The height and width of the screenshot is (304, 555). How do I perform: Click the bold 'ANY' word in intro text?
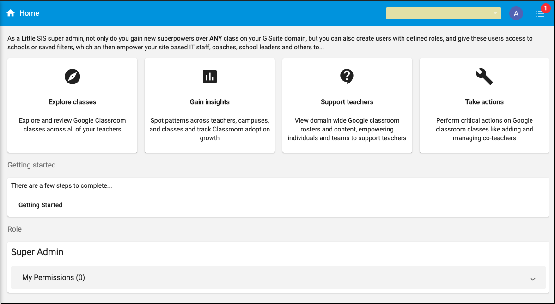(x=215, y=39)
